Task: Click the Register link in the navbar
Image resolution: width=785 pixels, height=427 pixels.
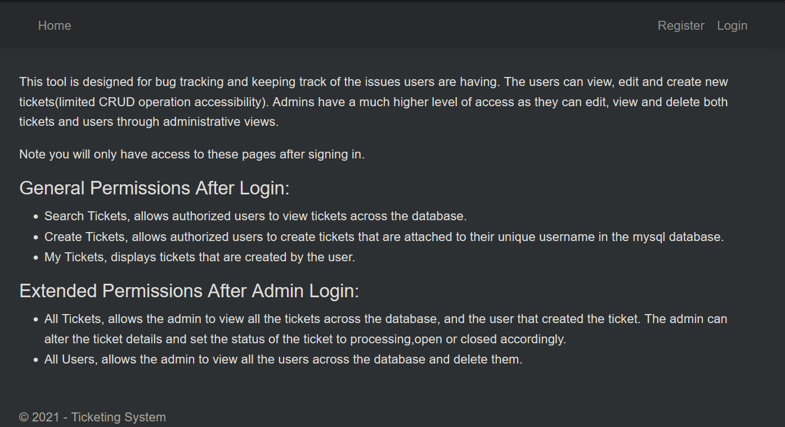Action: coord(680,25)
